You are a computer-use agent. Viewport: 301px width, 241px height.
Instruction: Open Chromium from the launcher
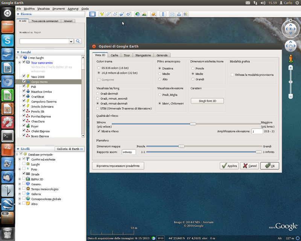(8, 81)
